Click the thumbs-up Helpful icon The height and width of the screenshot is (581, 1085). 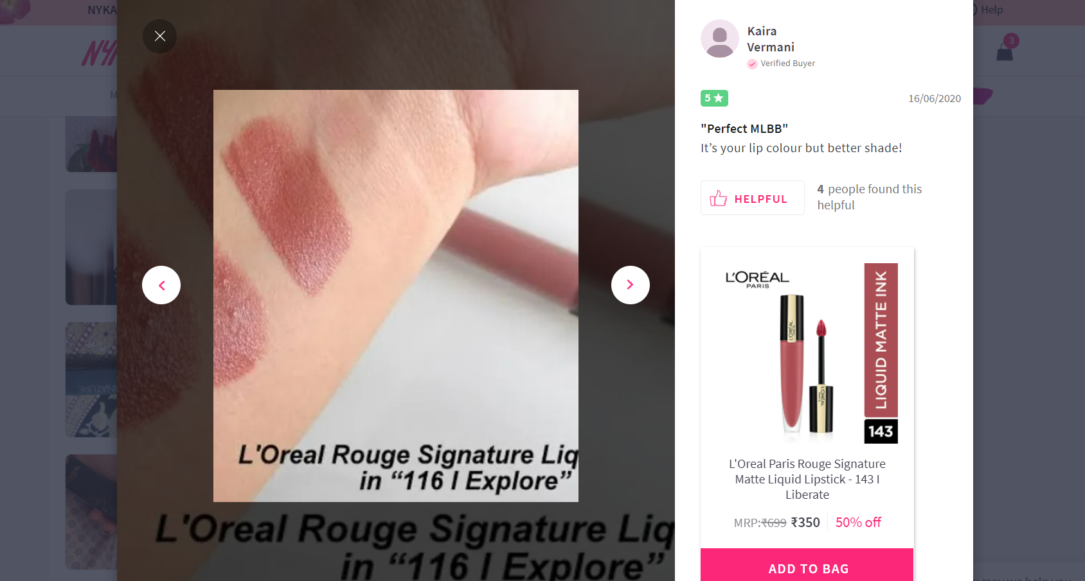(718, 198)
